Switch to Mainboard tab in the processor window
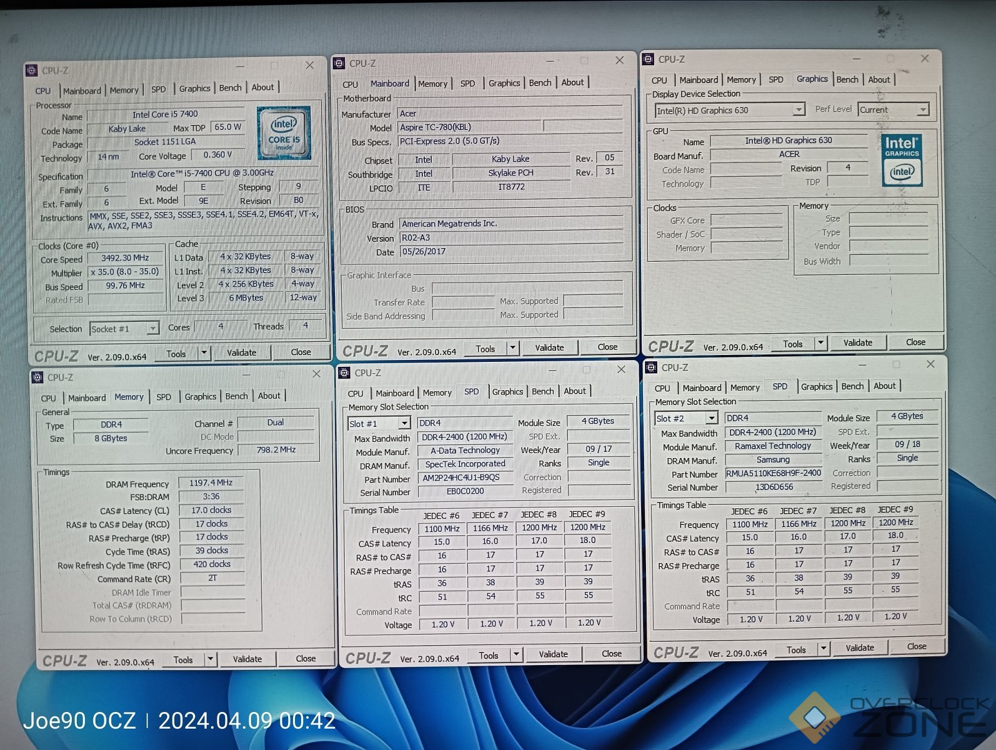The width and height of the screenshot is (996, 750). click(x=82, y=91)
